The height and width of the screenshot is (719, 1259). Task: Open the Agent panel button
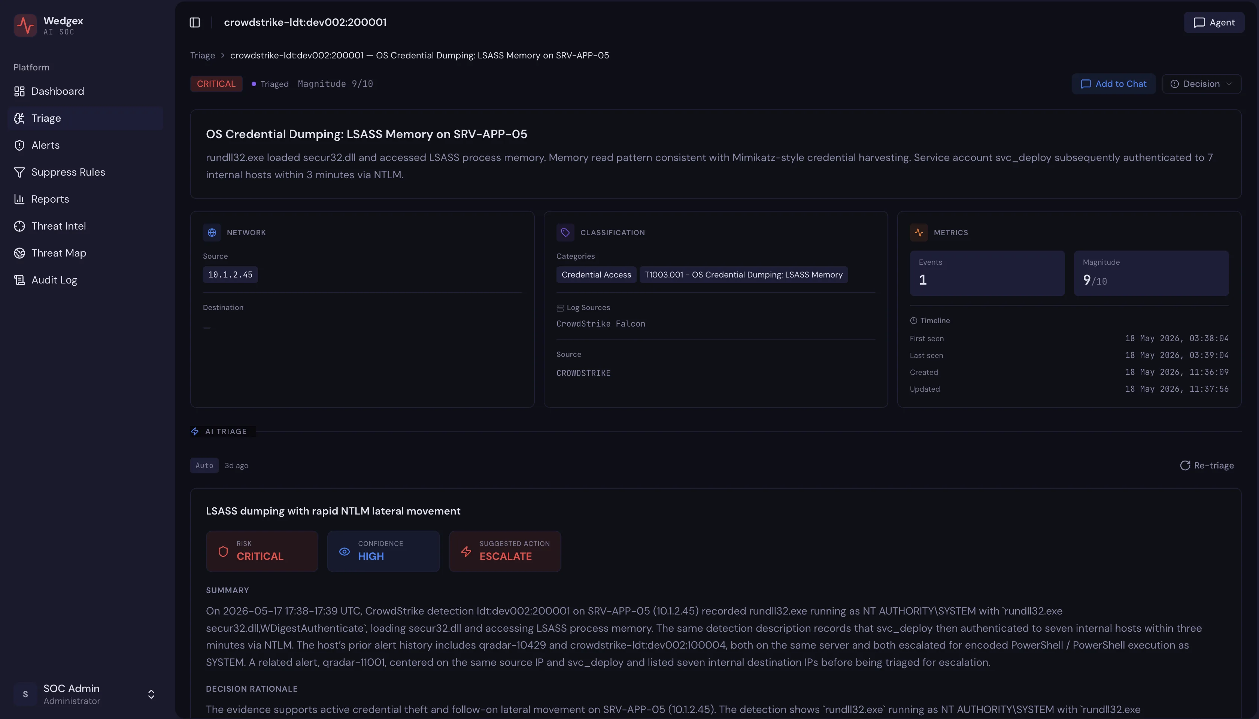(1214, 22)
